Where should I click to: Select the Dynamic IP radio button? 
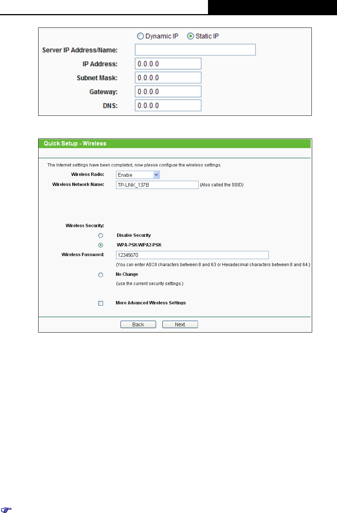141,36
